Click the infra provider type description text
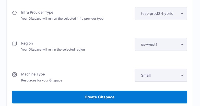This screenshot has width=200, height=106. [x=62, y=19]
